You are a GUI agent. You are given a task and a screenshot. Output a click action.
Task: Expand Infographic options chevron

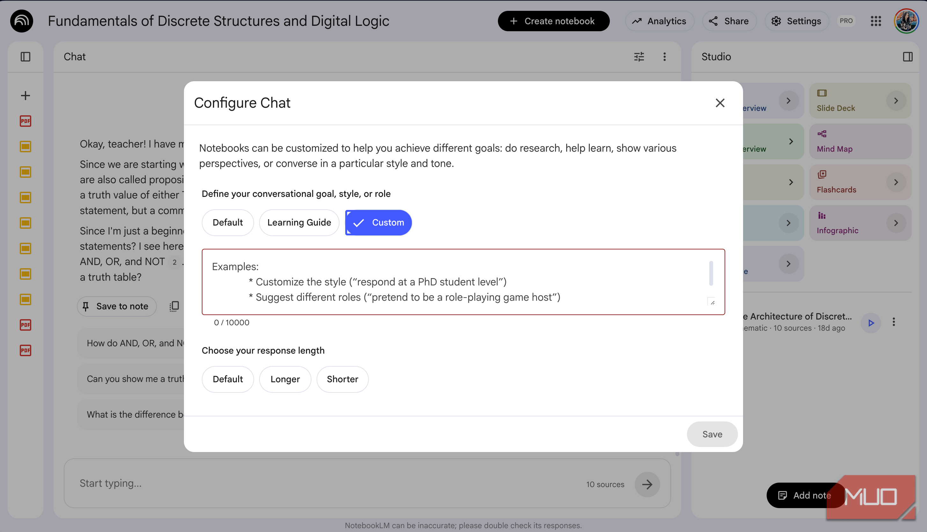click(x=896, y=223)
